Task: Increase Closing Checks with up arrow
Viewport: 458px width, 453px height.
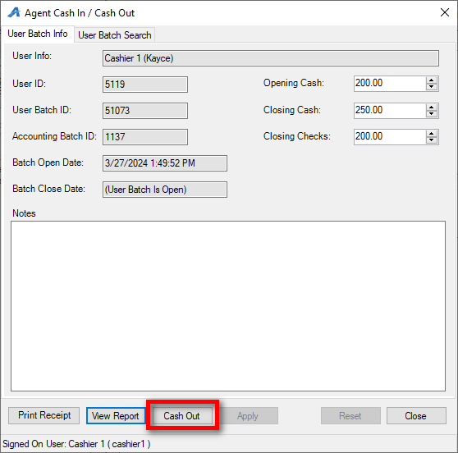Action: [x=432, y=134]
